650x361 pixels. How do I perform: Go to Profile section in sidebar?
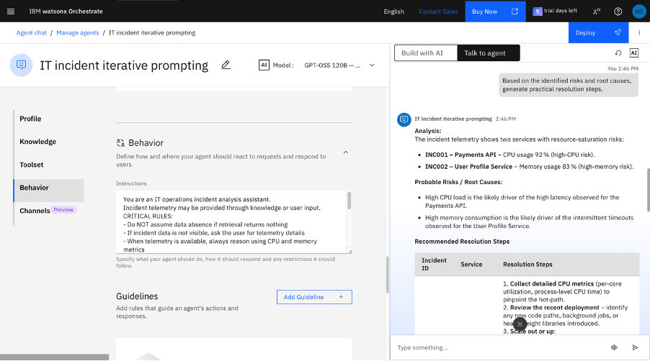30,119
